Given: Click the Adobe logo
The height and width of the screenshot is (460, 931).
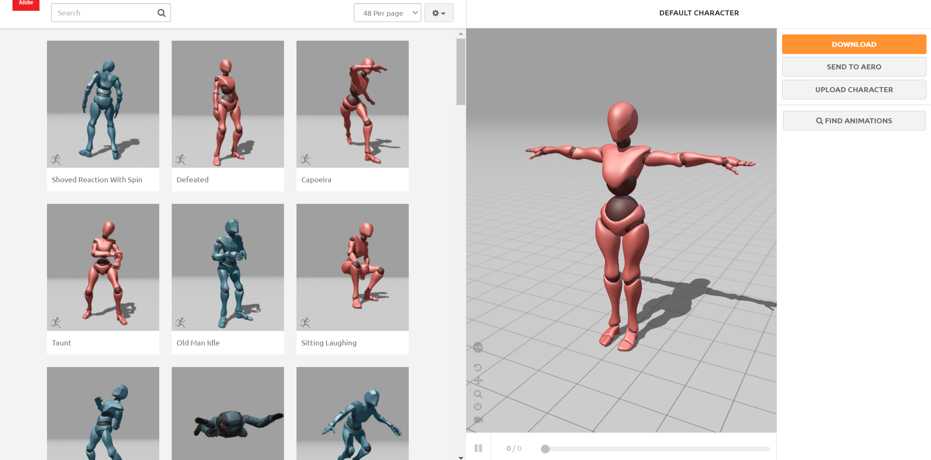Looking at the screenshot, I should (26, 4).
